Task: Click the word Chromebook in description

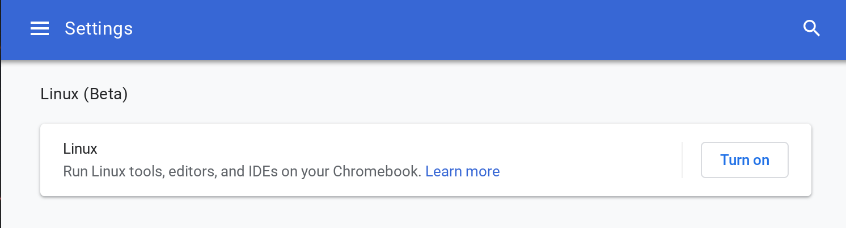Action: click(x=377, y=171)
